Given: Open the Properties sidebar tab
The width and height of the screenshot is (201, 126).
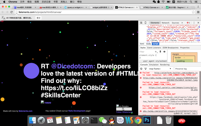Looking at the screenshot, I should tap(185, 48).
